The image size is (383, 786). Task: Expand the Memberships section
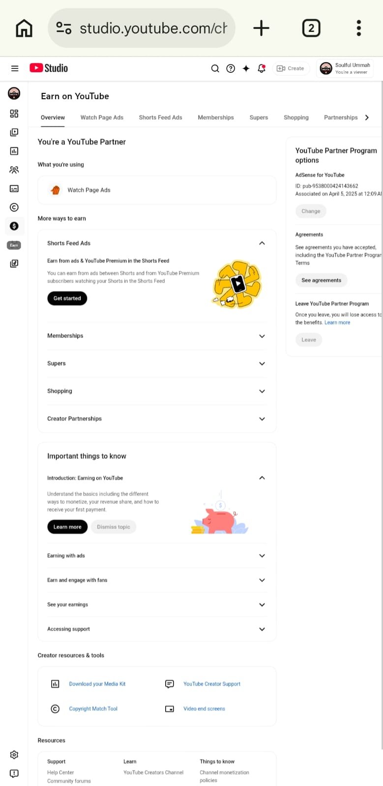(262, 336)
